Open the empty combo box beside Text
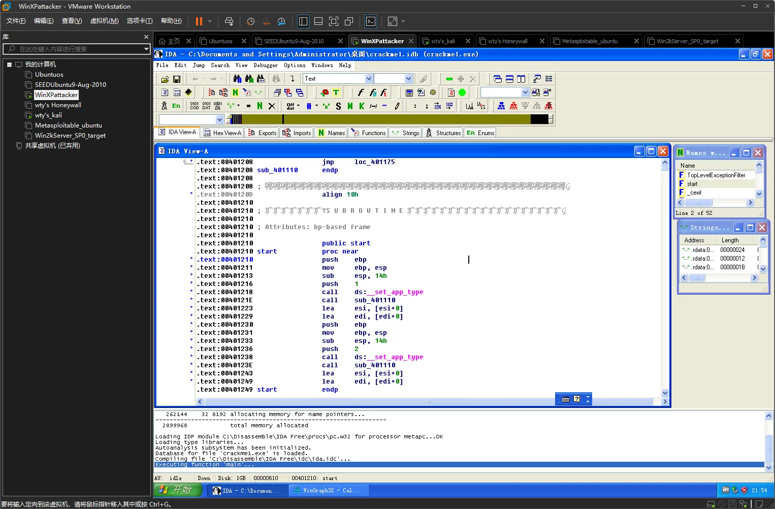Viewport: 775px width, 509px height. coord(409,79)
